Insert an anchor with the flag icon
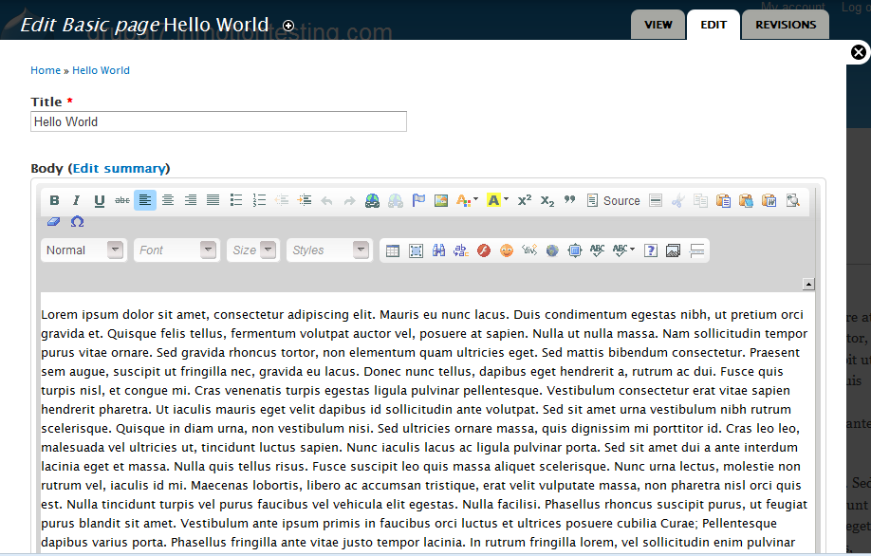The image size is (871, 556). tap(418, 200)
